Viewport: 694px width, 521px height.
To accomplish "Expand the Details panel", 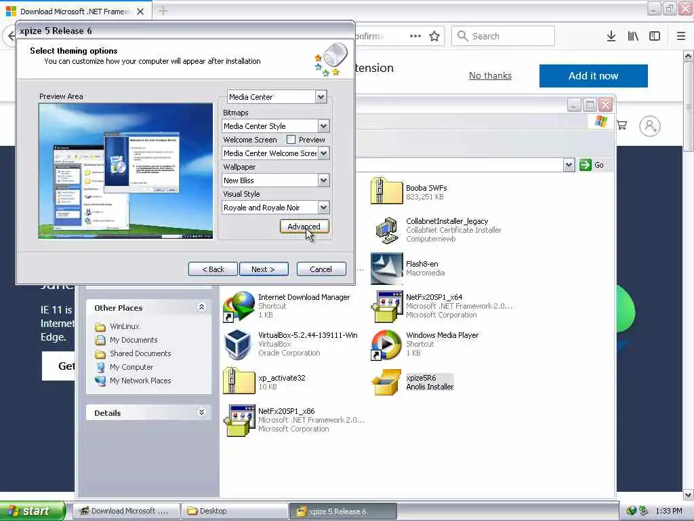I will [x=201, y=412].
